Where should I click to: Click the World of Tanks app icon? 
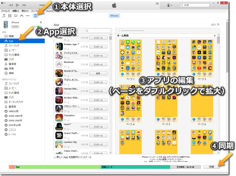pos(59,73)
